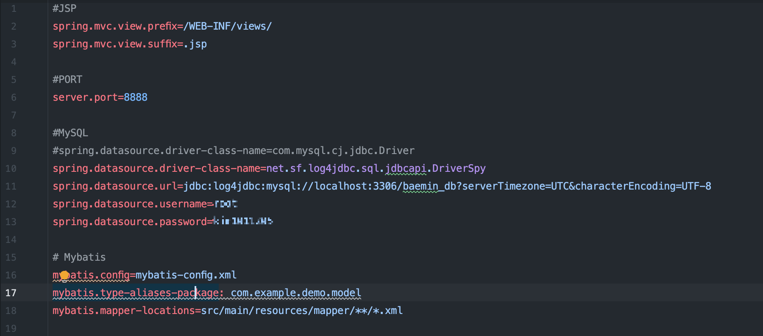Click the spring.mvc.view.suffix property key
The image size is (763, 336).
[x=115, y=44]
